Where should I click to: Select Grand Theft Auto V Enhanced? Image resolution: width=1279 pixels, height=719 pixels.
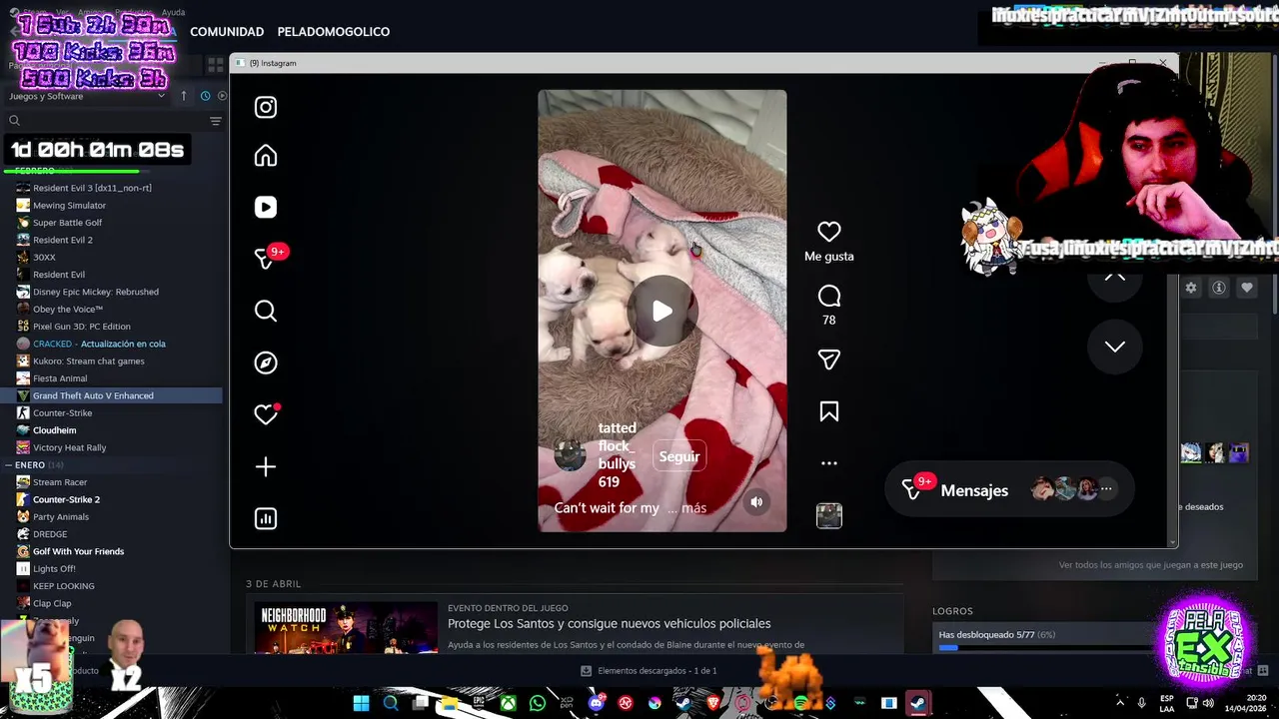[x=93, y=395]
